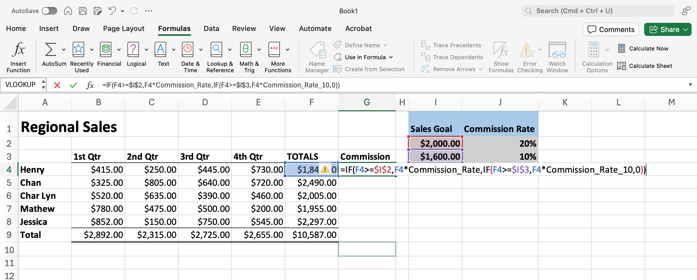
Task: Select the total cell $10,587.00
Action: (312, 235)
